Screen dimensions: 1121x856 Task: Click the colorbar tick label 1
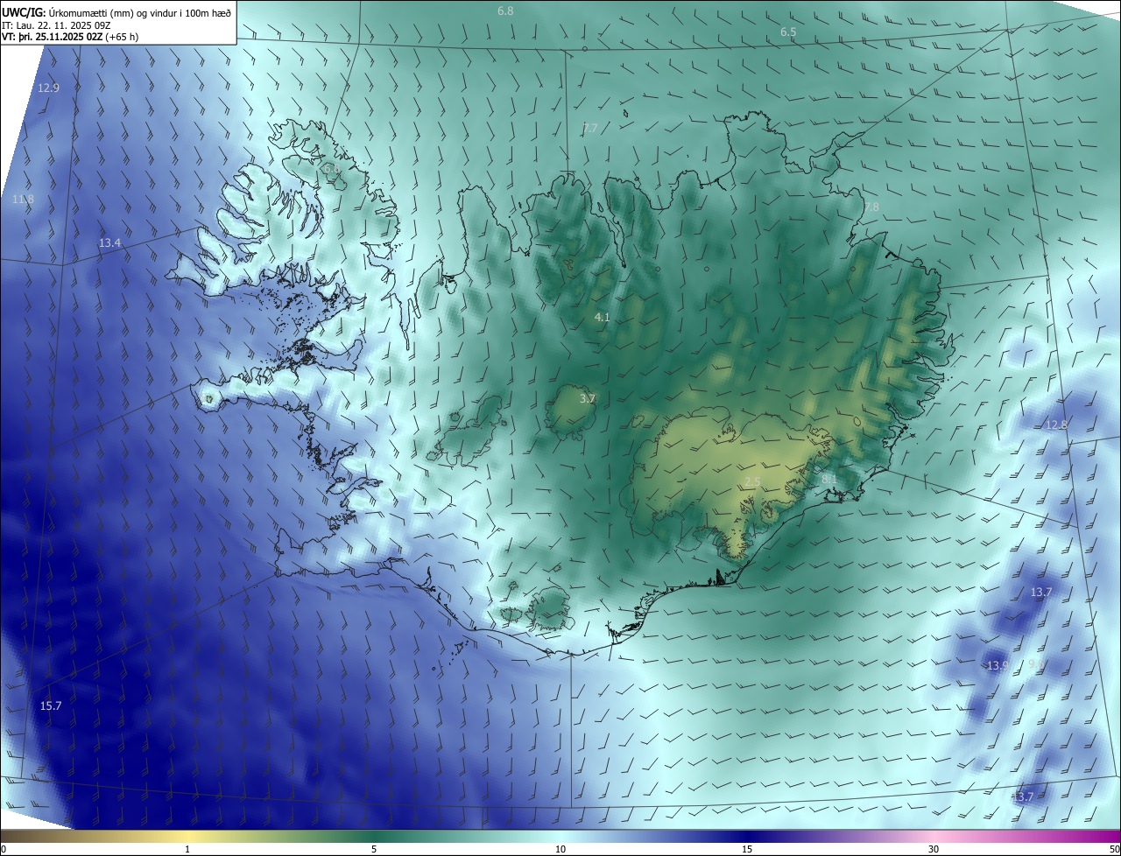click(x=187, y=849)
